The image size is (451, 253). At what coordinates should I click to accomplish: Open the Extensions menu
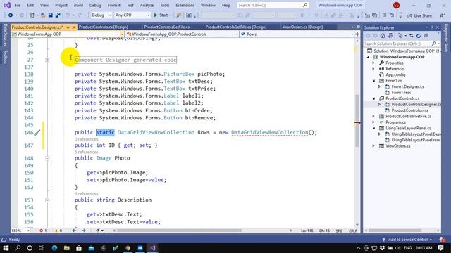(185, 5)
